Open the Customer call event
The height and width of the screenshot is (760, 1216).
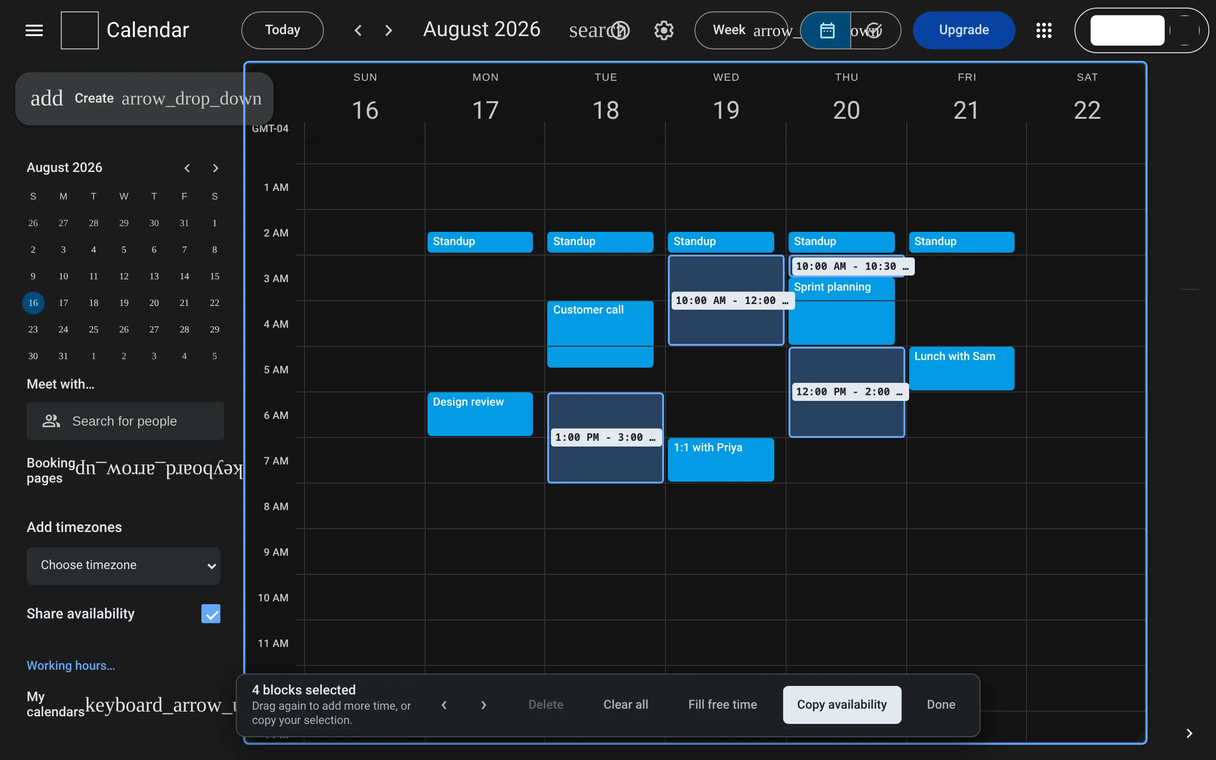pos(600,334)
